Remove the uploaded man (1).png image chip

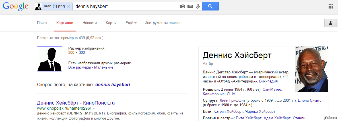tap(68, 6)
